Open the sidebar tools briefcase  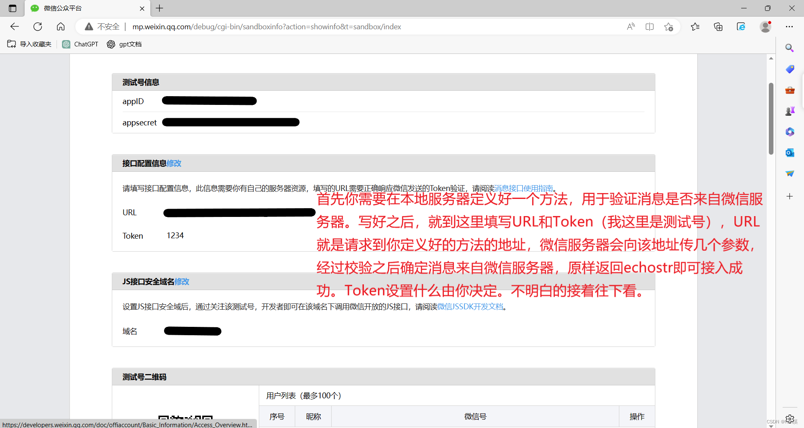click(x=790, y=90)
